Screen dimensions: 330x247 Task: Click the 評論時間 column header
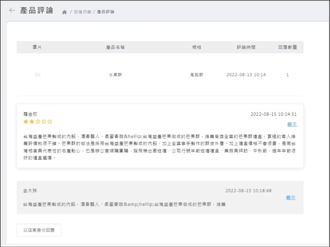pos(246,47)
